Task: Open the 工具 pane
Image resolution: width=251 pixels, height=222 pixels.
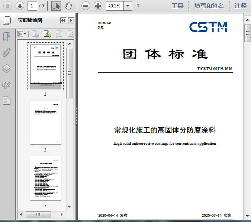Action: coord(177,6)
